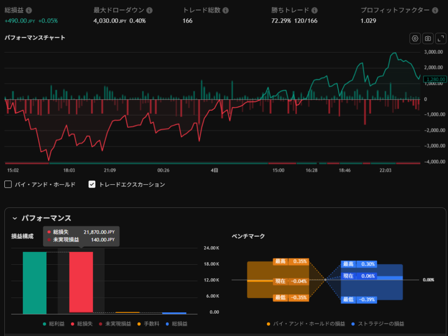448x336 pixels.
Task: Enable the バイ・アンド・ホールド checkbox
Action: (x=8, y=185)
